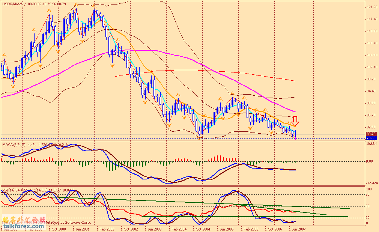Select the 1 Feb 2006 date label

(250, 228)
